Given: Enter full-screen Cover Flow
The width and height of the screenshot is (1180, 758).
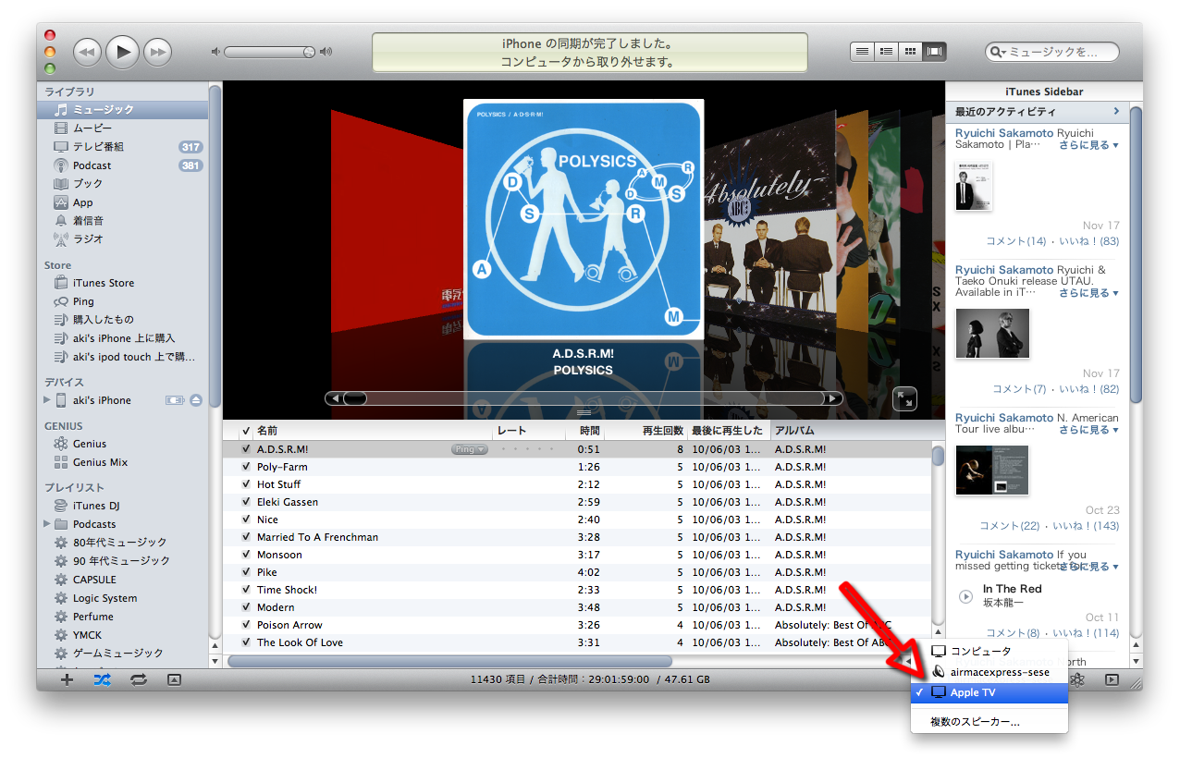Looking at the screenshot, I should [904, 398].
